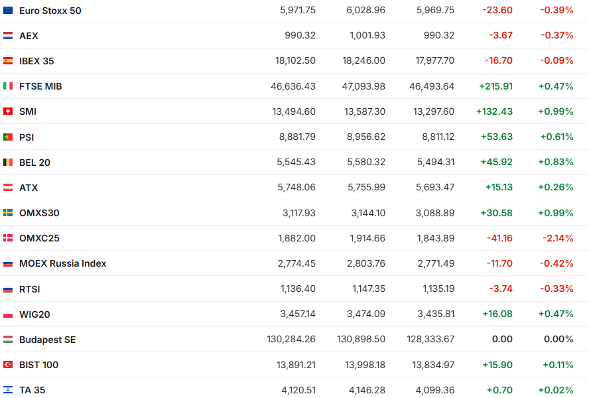Open the RTSI index link

(30, 289)
